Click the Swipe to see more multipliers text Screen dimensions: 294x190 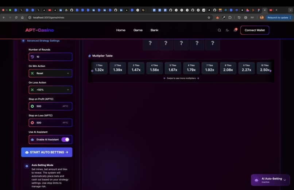[x=181, y=78]
